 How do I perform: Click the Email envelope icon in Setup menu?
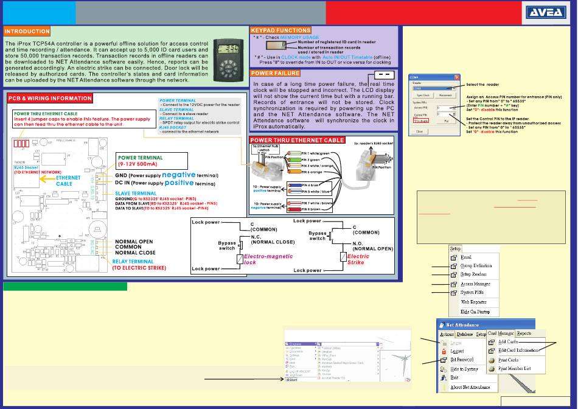point(454,257)
